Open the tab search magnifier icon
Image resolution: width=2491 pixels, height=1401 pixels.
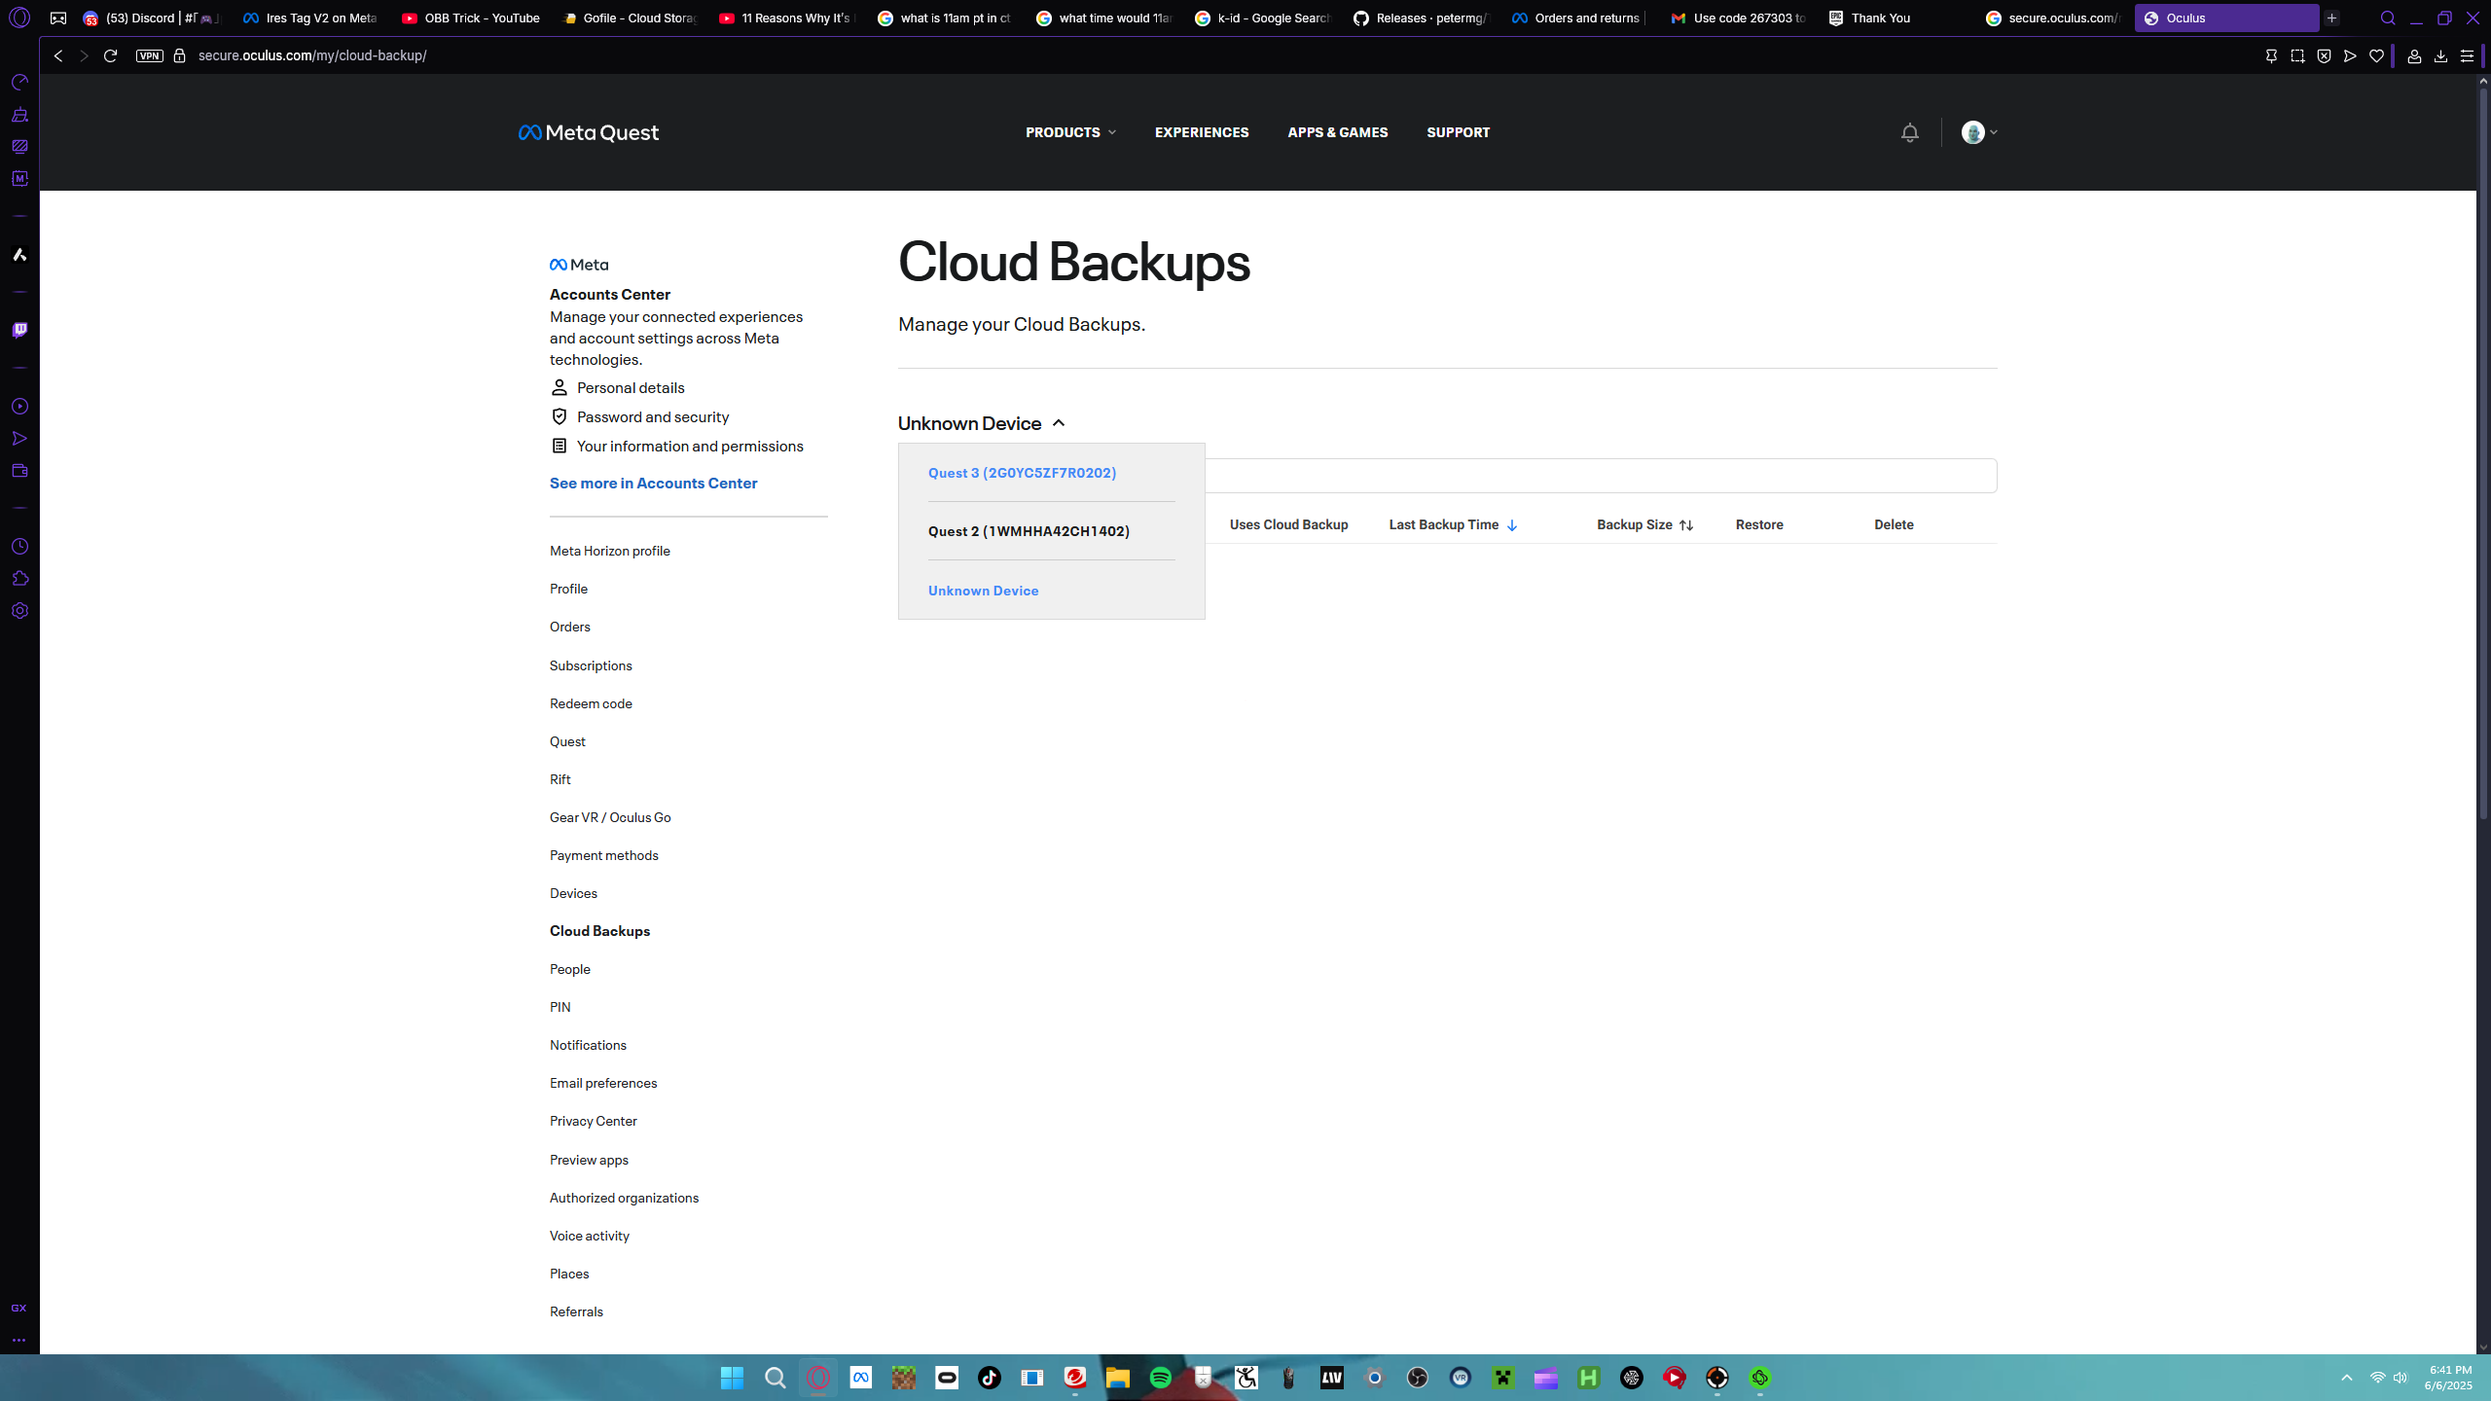[2388, 18]
